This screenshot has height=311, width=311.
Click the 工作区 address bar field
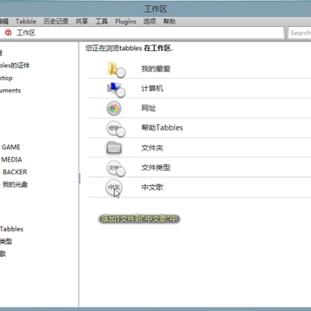click(x=143, y=33)
